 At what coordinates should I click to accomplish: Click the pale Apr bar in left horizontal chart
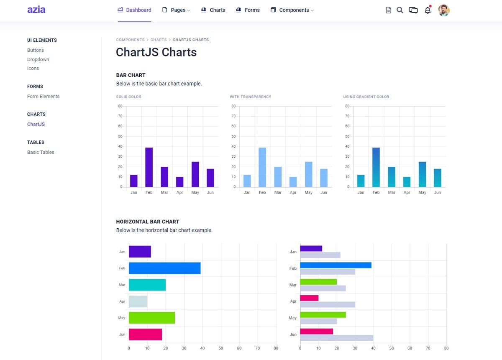pyautogui.click(x=138, y=301)
